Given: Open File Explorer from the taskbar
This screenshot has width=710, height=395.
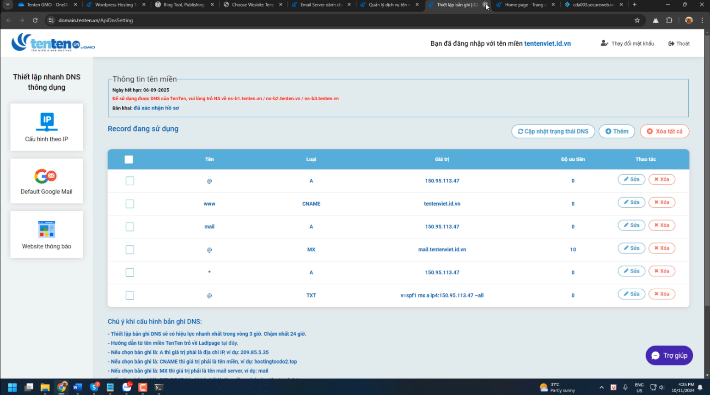Looking at the screenshot, I should pyautogui.click(x=45, y=387).
